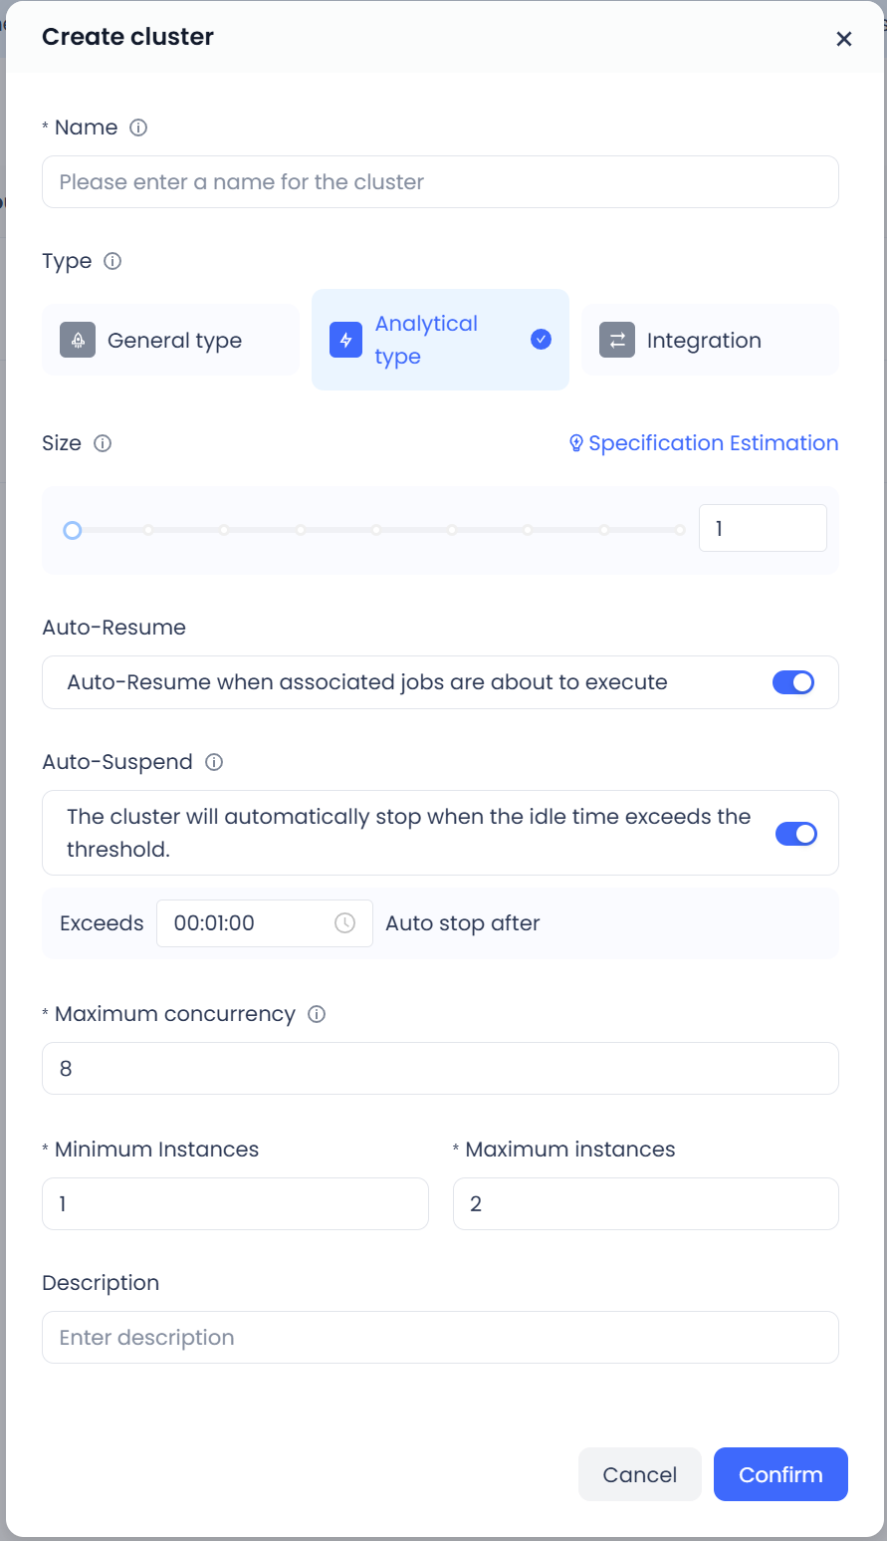This screenshot has height=1541, width=887.
Task: Click the swap arrows Integration icon
Action: pos(617,341)
